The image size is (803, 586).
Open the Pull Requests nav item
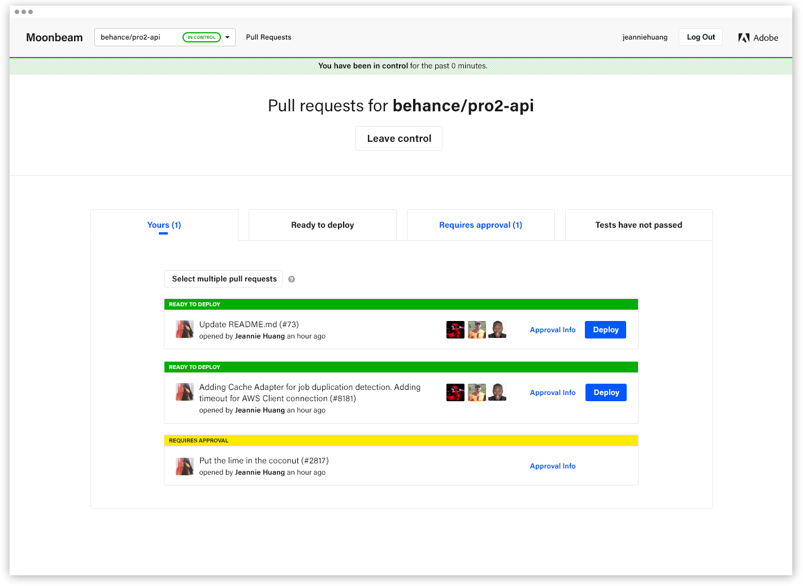[268, 37]
